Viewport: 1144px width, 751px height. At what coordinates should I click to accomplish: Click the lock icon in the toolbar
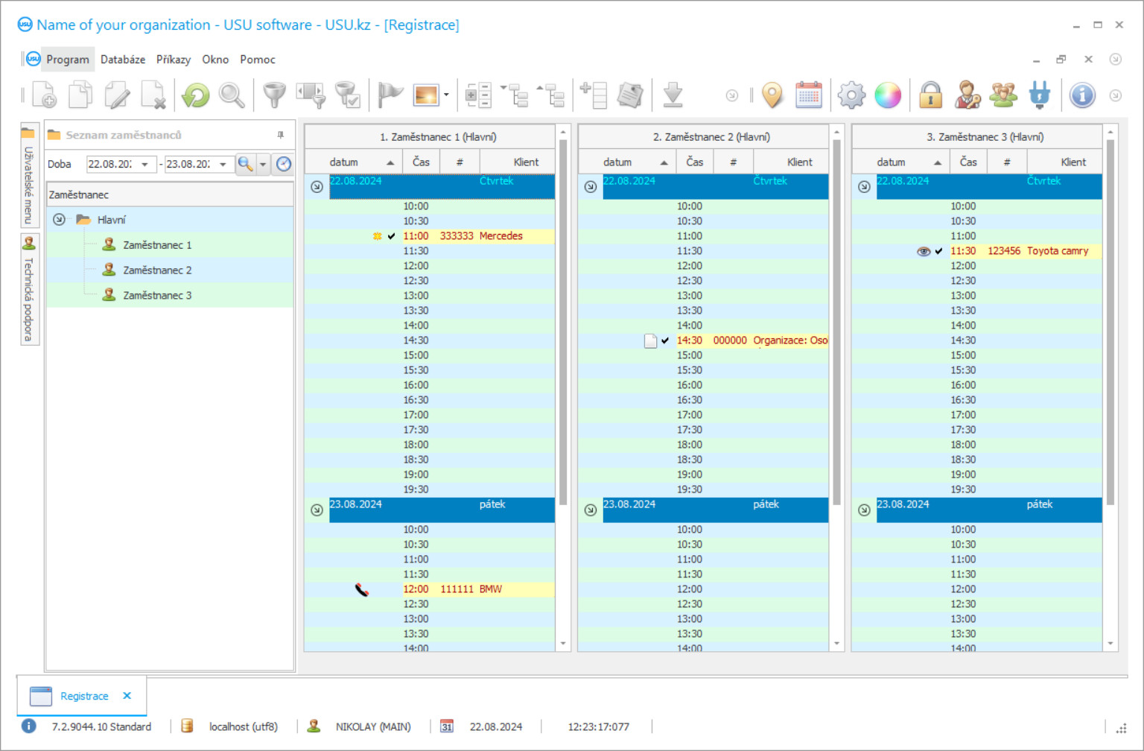pos(930,95)
